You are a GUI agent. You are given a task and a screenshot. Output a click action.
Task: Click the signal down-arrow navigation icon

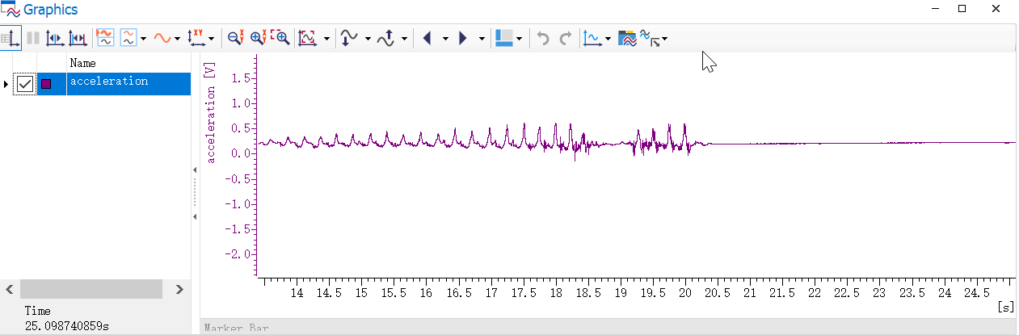[x=349, y=38]
